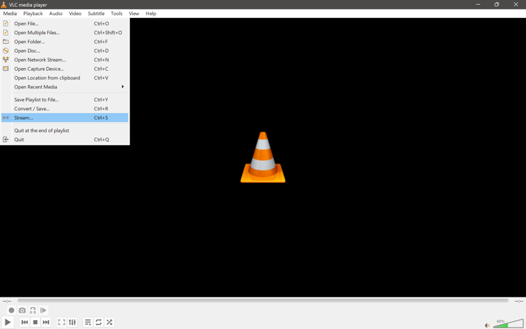
Task: Close the VLC media player window
Action: 516,4
